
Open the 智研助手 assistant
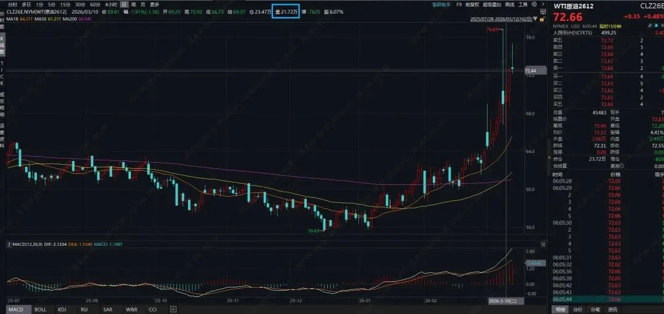pyautogui.click(x=441, y=4)
